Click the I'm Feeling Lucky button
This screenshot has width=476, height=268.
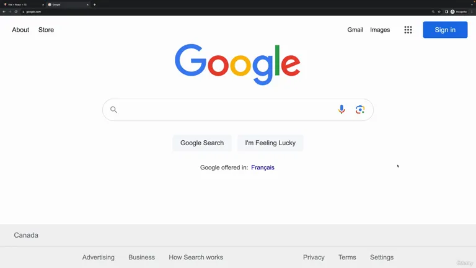pos(270,143)
